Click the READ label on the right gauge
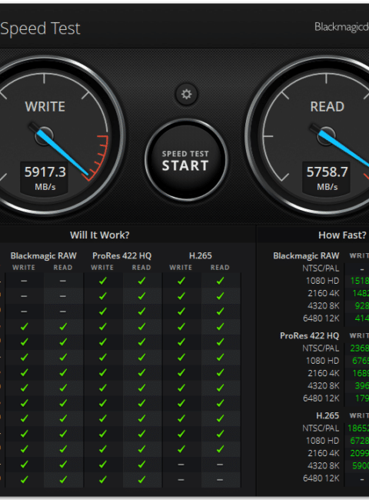The height and width of the screenshot is (500, 369). tap(327, 106)
